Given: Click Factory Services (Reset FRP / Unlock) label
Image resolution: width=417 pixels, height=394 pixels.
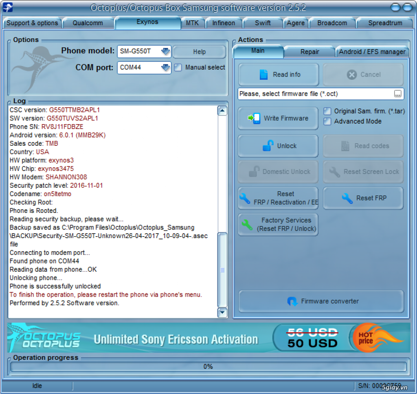Looking at the screenshot, I should click(286, 225).
